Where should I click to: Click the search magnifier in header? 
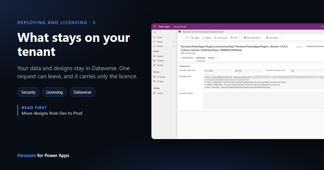tap(322, 27)
